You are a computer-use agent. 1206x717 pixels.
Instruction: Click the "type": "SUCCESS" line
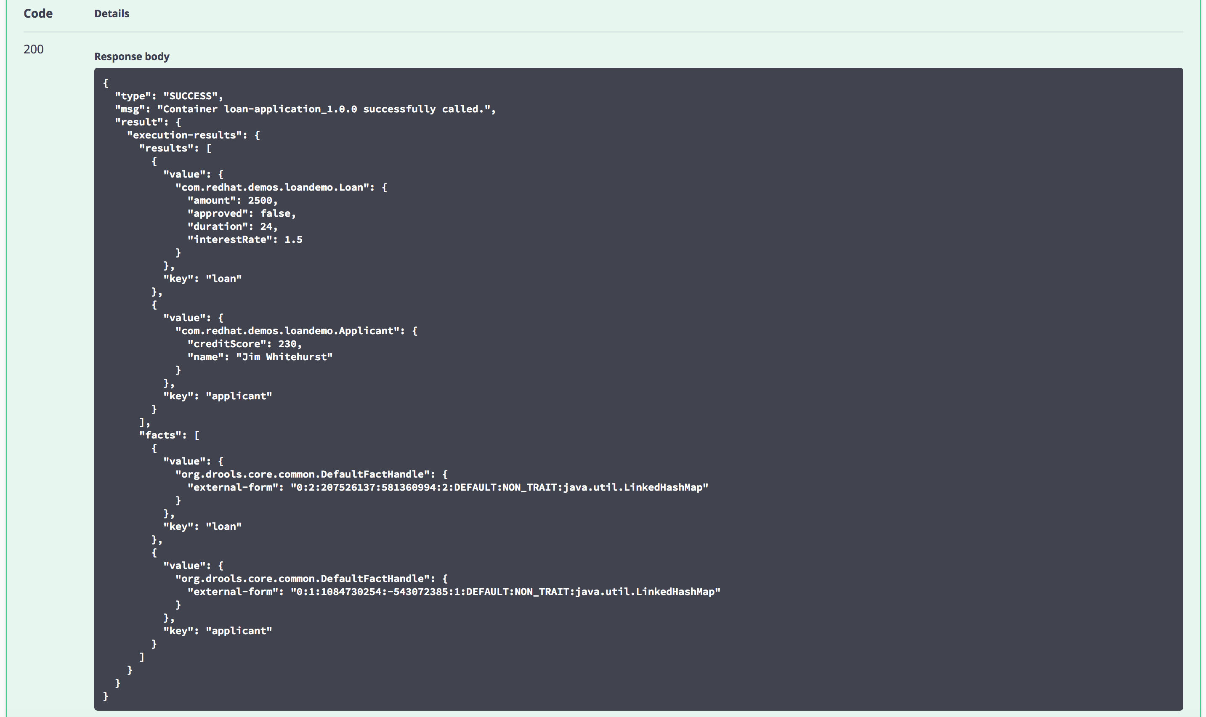click(169, 96)
